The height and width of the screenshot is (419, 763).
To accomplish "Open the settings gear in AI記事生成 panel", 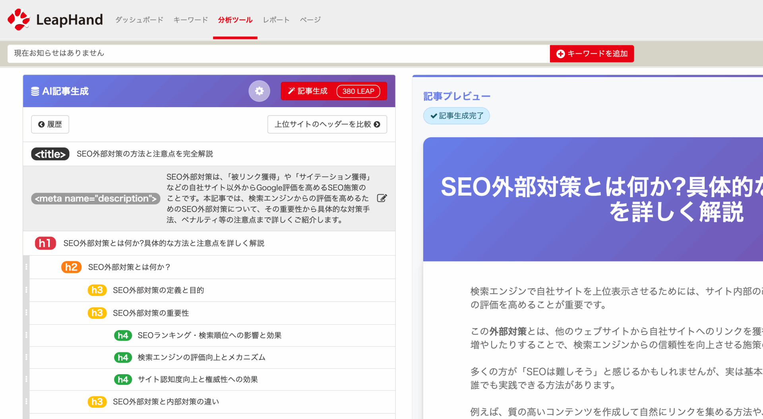I will point(259,91).
